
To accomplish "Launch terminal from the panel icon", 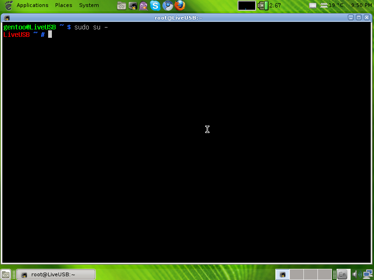I will tap(133, 6).
